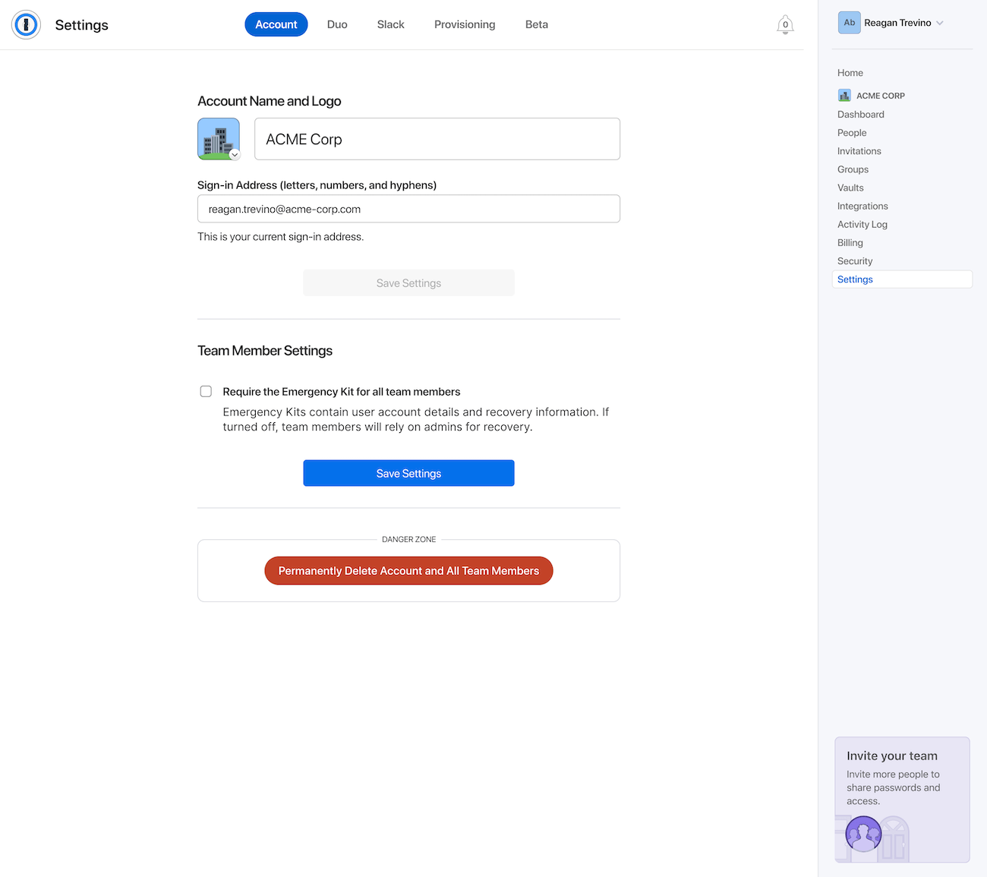Go to the Vaults section

[x=850, y=188]
